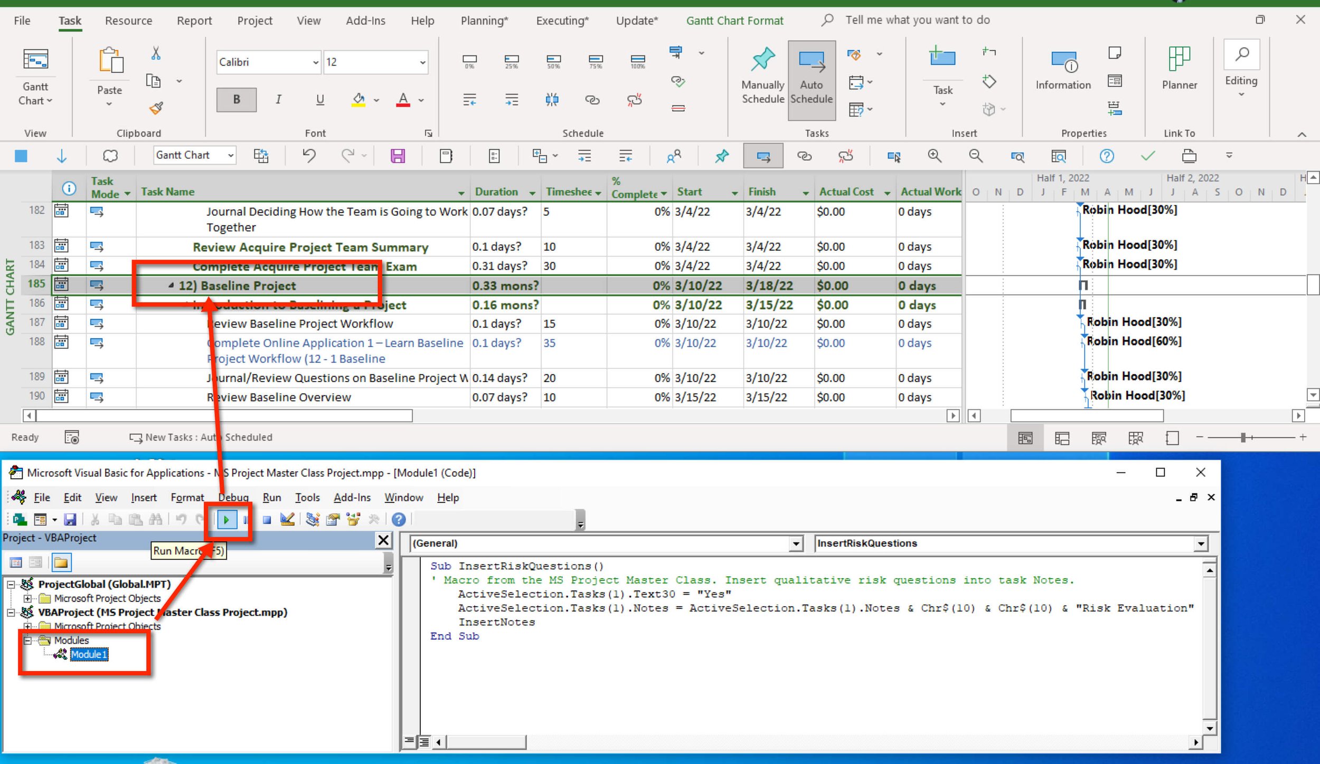Open the Insert menu in VBA editor
The width and height of the screenshot is (1320, 764).
coord(144,498)
